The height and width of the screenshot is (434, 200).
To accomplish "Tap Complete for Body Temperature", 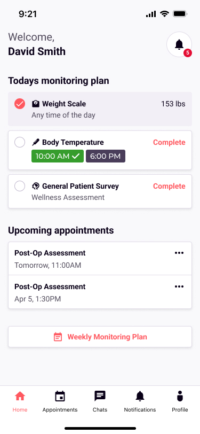I will (169, 142).
